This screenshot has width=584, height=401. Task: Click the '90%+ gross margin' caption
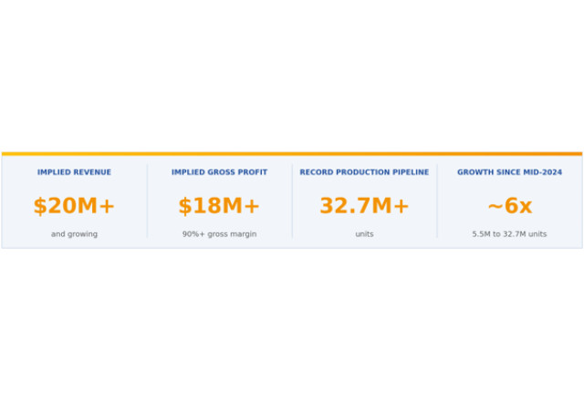(x=219, y=234)
